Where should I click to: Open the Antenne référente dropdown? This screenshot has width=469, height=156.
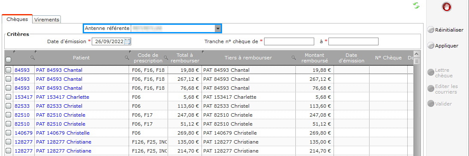click(218, 28)
